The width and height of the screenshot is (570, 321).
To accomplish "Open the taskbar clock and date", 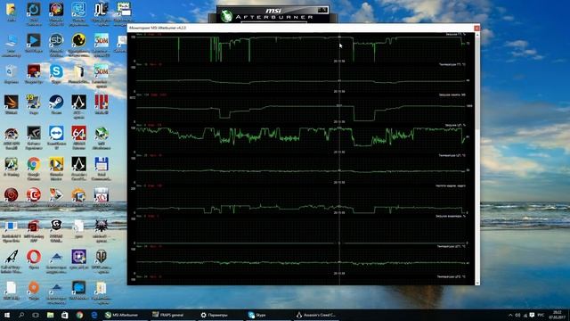I will coord(557,315).
